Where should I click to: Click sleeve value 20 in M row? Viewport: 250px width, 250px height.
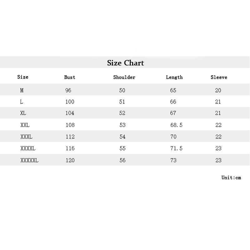tap(218, 90)
